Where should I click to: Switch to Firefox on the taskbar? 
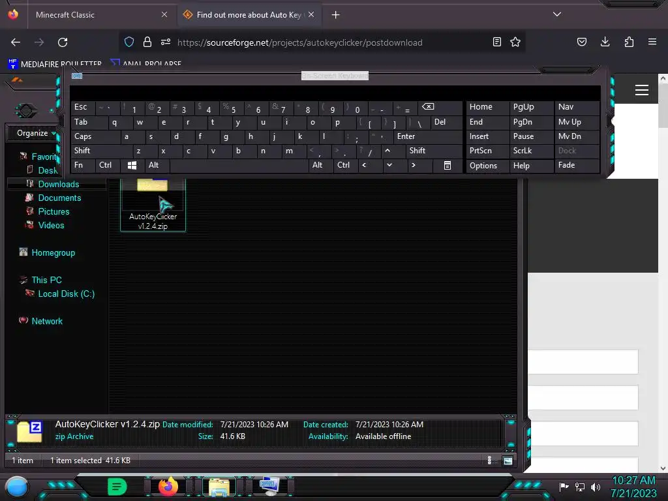click(x=168, y=486)
